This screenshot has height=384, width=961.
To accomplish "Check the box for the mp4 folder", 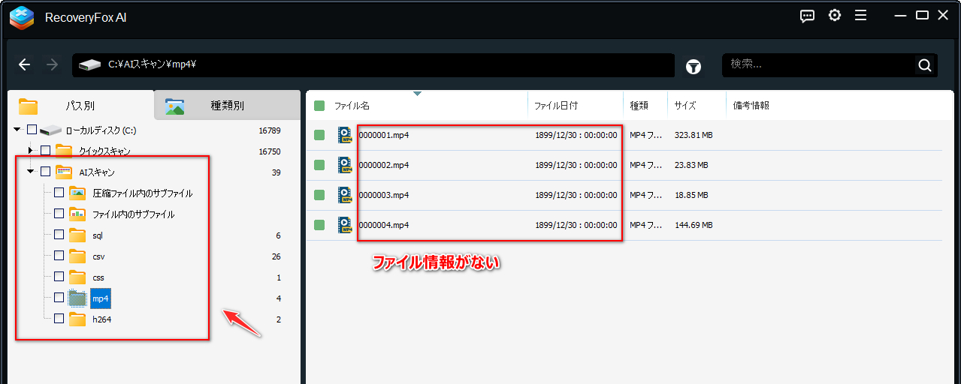I will tap(59, 298).
